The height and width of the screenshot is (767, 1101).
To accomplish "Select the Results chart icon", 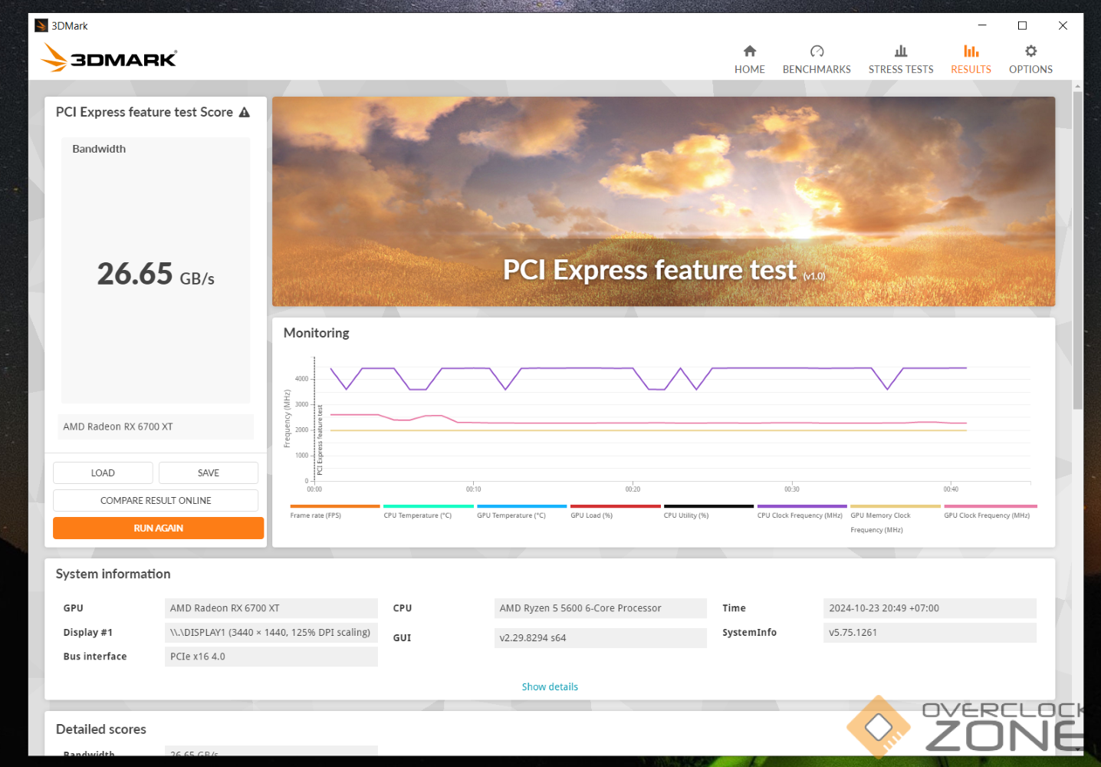I will pos(971,51).
